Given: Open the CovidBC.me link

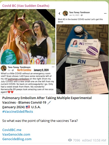Looking at the screenshot, I should click(x=12, y=130).
